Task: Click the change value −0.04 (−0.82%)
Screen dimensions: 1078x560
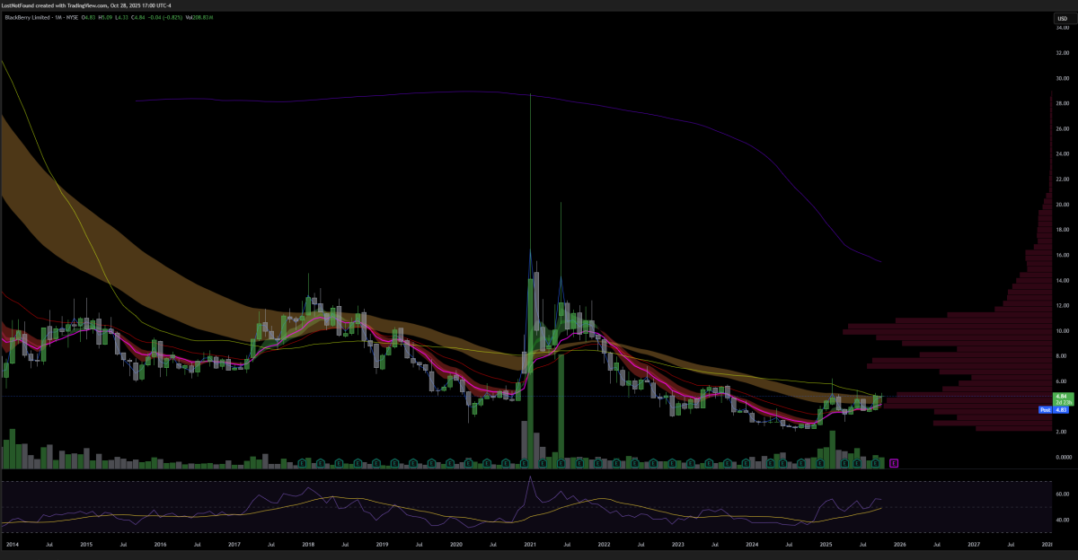Action: (x=165, y=18)
